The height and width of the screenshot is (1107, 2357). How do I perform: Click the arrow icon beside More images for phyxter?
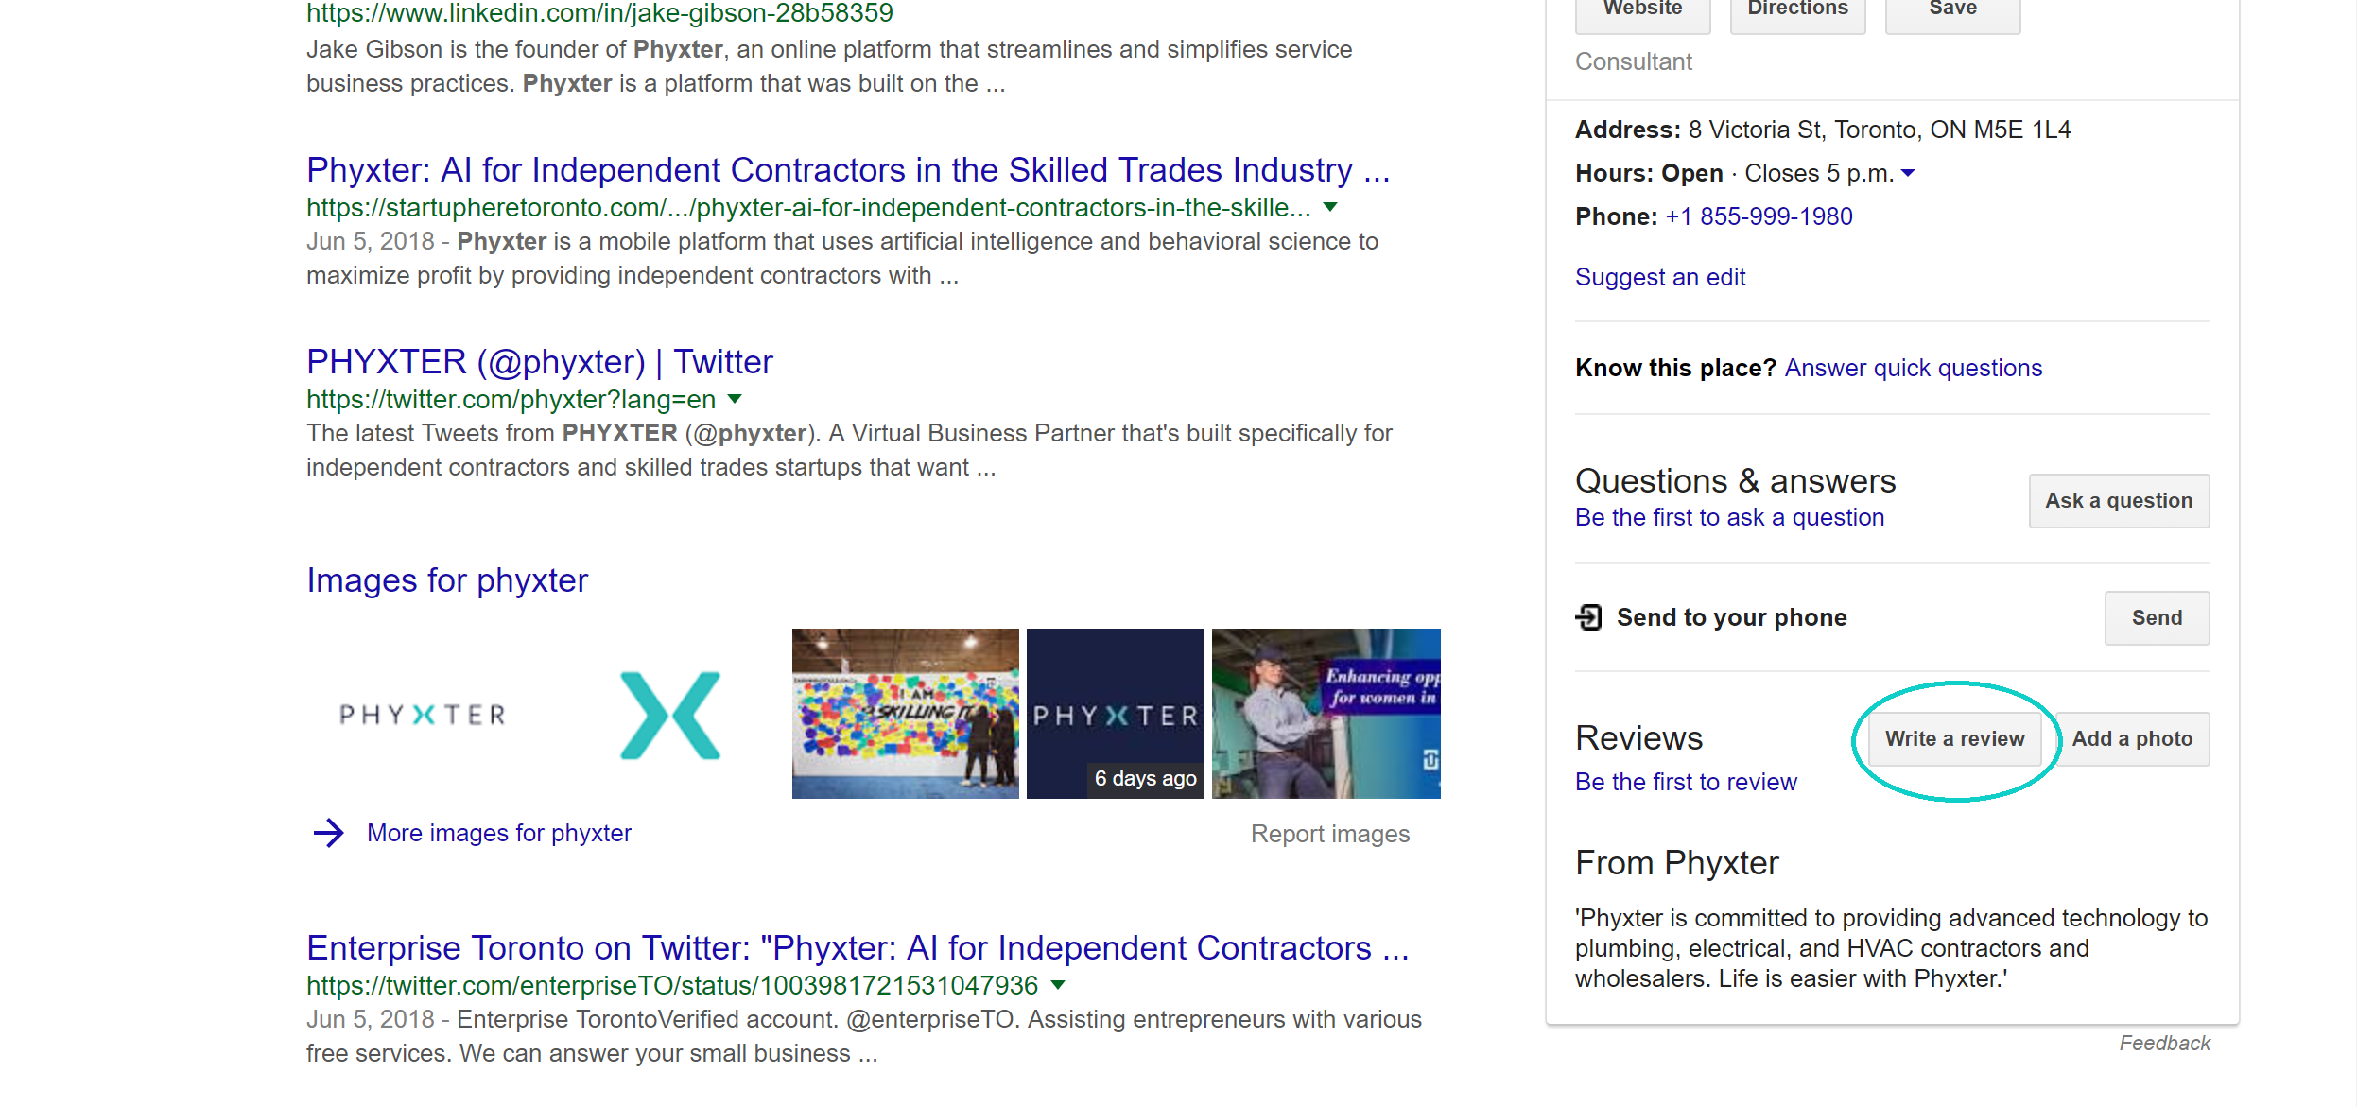point(328,833)
